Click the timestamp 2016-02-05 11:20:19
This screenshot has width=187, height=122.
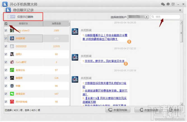tap(125, 70)
